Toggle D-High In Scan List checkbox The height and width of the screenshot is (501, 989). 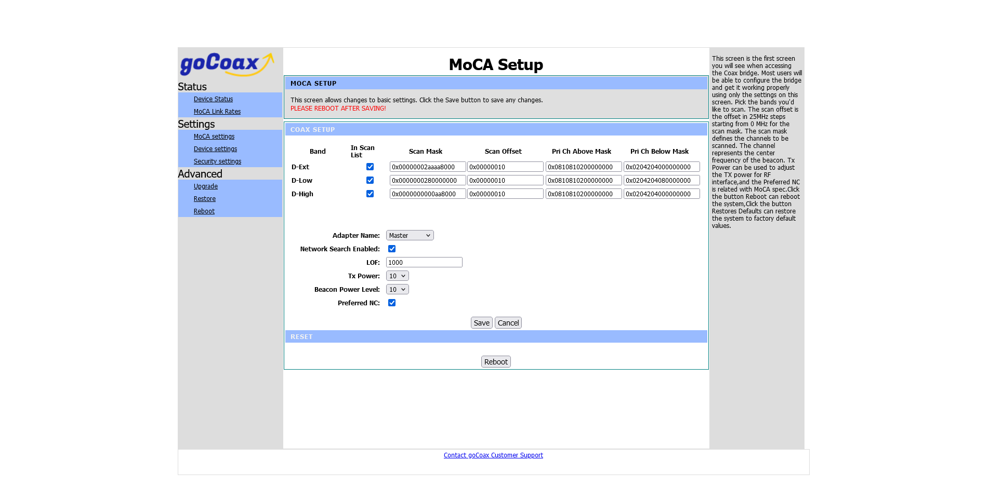(x=370, y=194)
